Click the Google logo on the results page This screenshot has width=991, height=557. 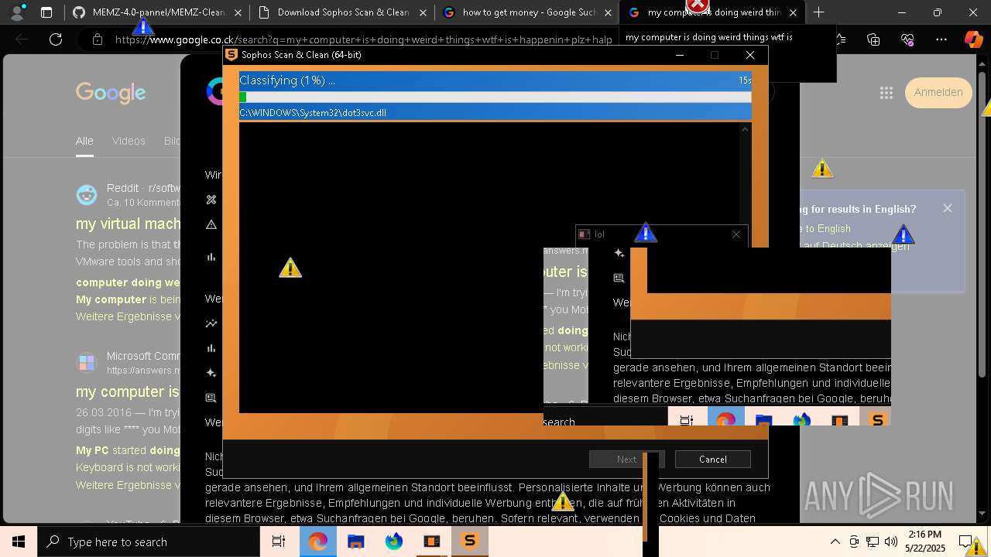coord(111,93)
